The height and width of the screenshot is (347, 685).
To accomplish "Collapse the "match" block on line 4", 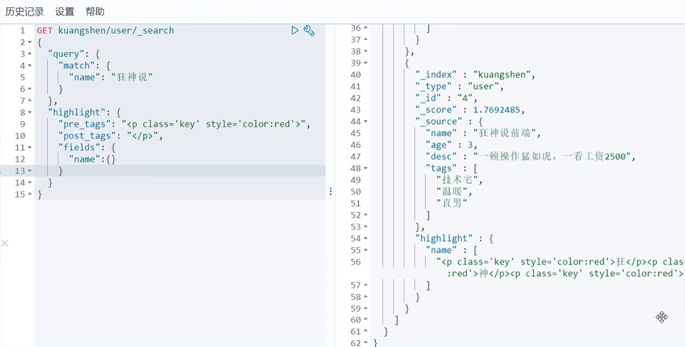I will 30,66.
